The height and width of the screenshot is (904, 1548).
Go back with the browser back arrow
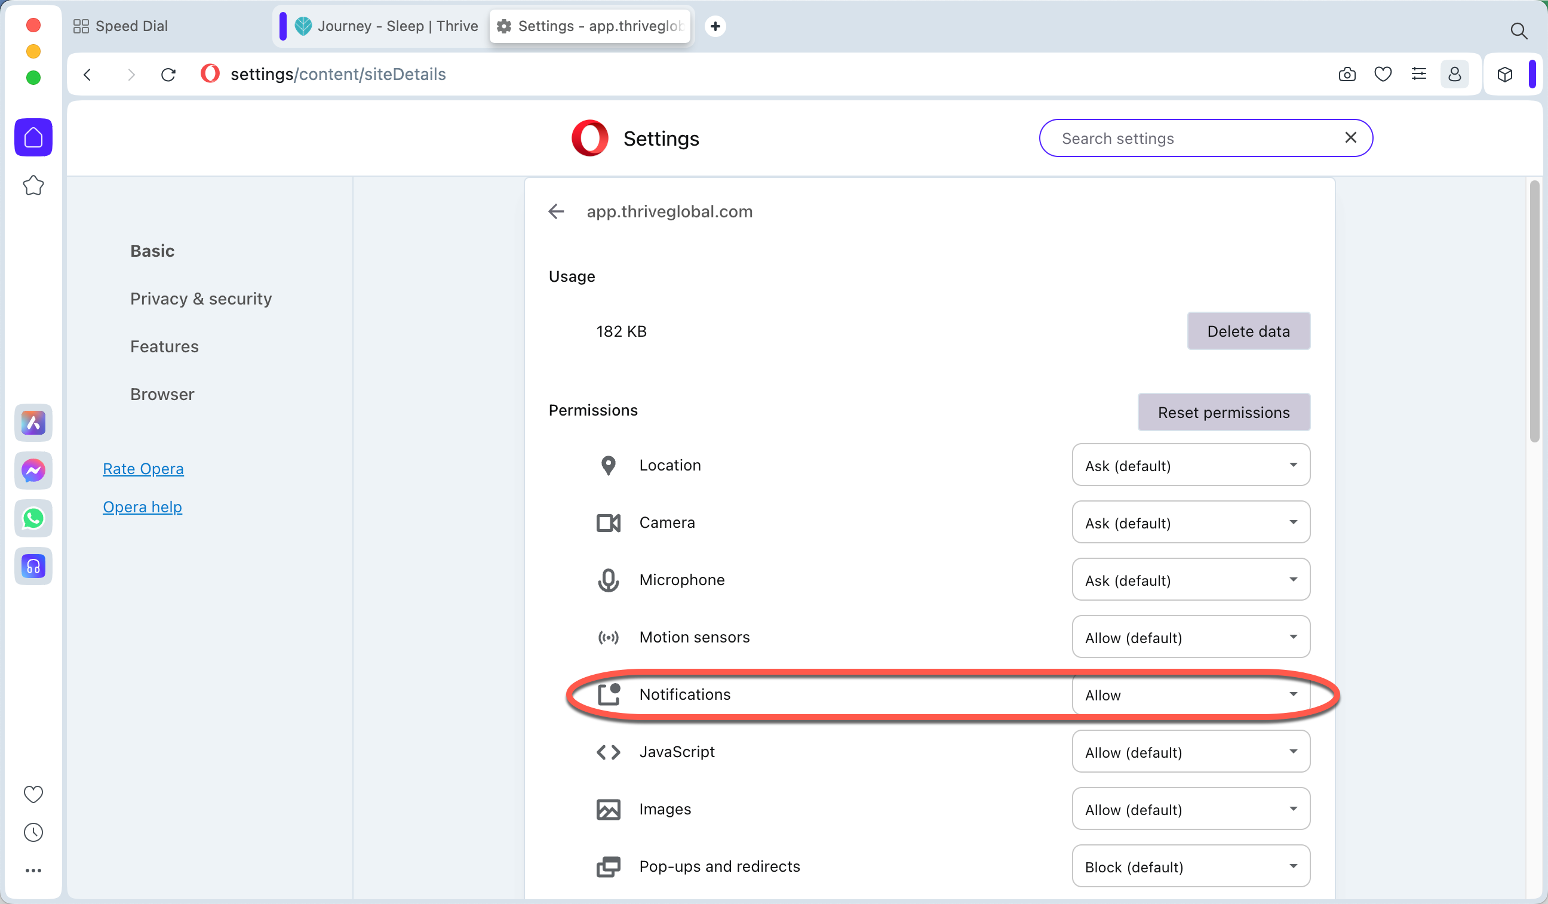87,74
